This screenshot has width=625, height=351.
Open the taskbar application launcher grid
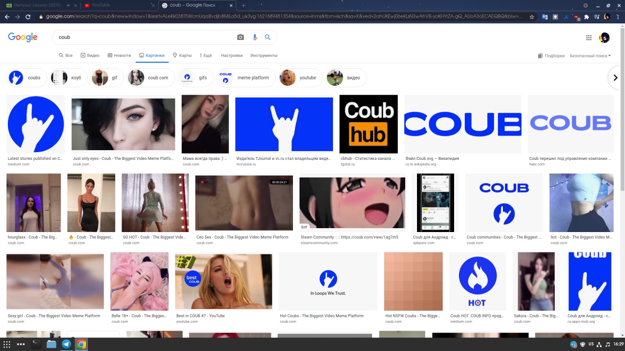[x=7, y=344]
